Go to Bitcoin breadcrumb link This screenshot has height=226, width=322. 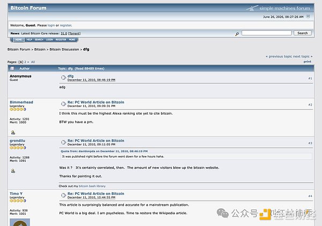[x=40, y=49]
